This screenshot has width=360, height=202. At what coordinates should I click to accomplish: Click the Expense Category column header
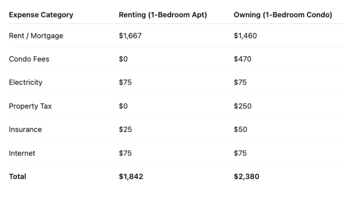tap(41, 15)
